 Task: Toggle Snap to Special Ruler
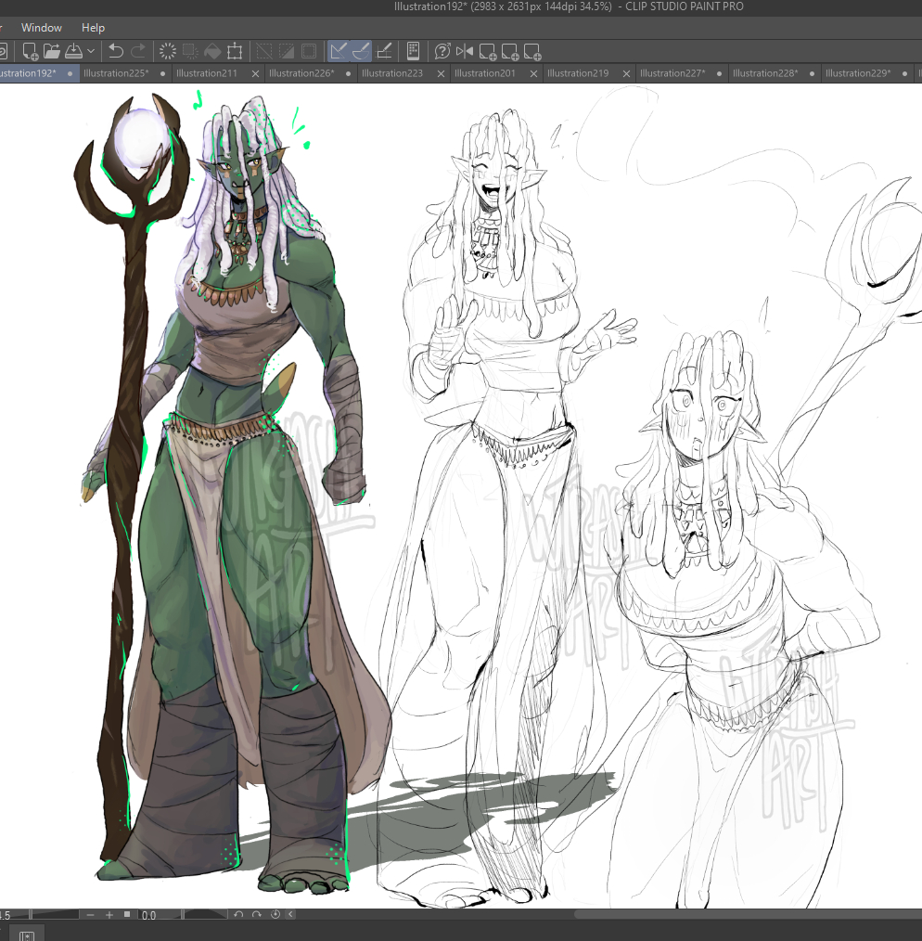tap(362, 51)
